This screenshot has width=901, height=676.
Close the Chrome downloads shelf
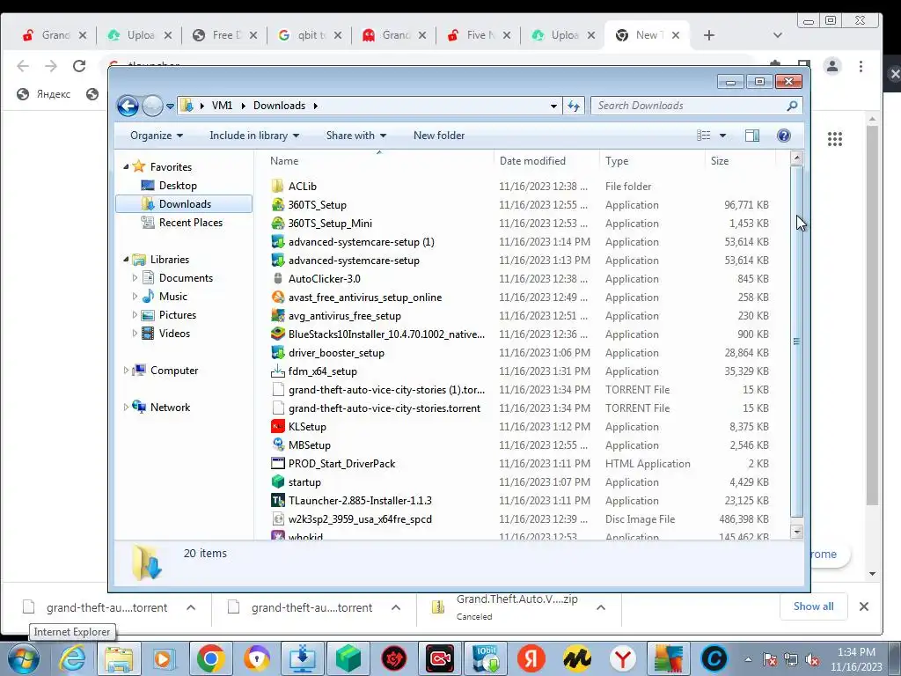(863, 606)
